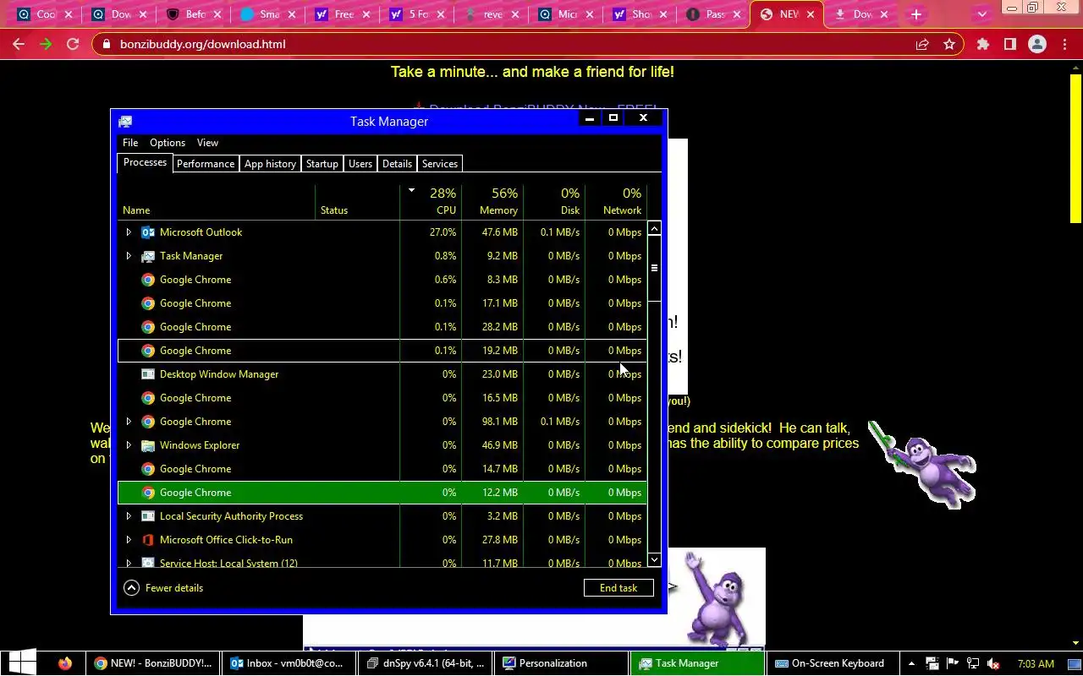Open the 'Pass' browser tab
1083x676 pixels.
[715, 14]
